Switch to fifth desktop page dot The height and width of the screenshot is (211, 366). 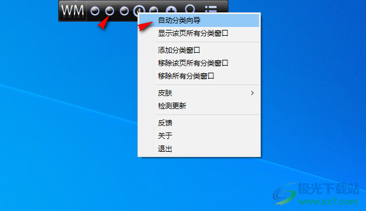point(153,10)
